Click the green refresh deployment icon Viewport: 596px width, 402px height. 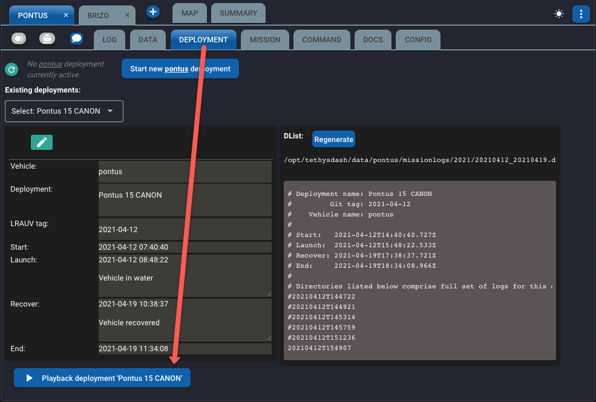coord(11,70)
